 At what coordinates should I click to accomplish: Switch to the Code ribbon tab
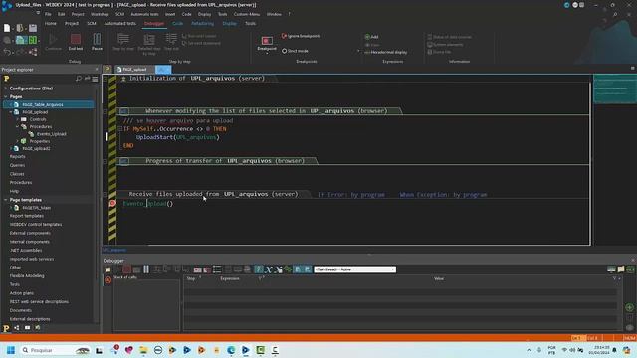[x=177, y=24]
